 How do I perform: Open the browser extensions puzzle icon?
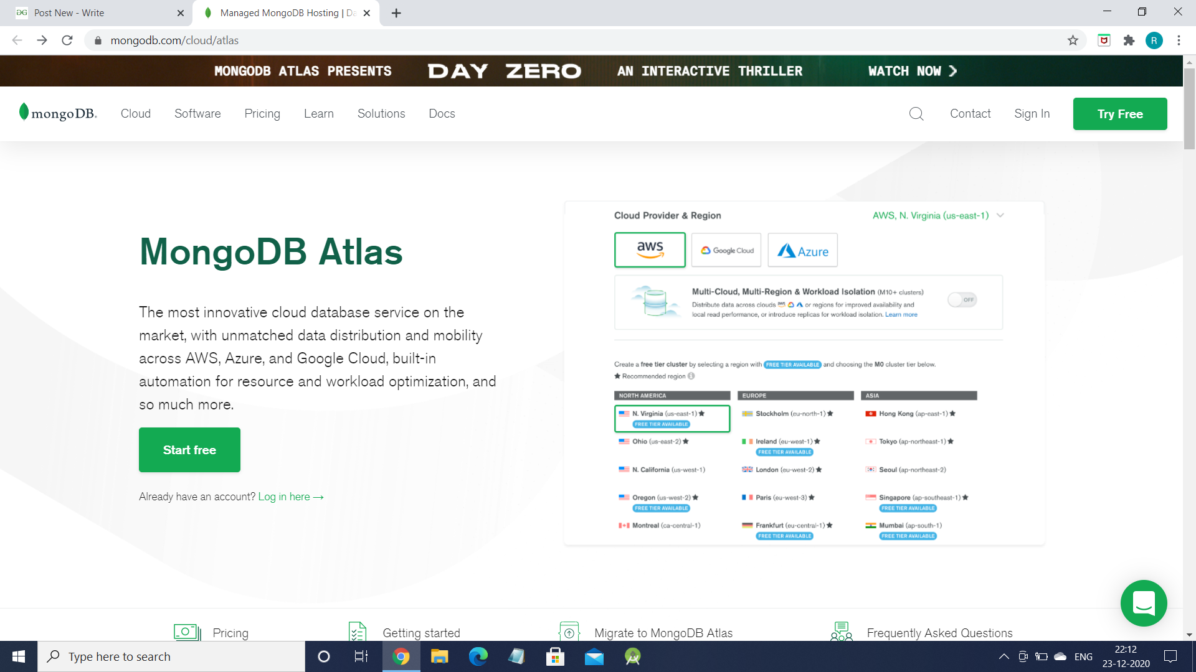coord(1129,40)
